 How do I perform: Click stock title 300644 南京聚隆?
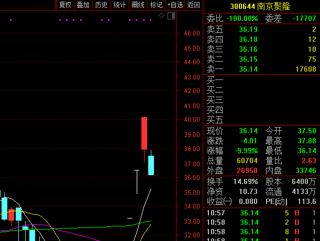(x=260, y=6)
